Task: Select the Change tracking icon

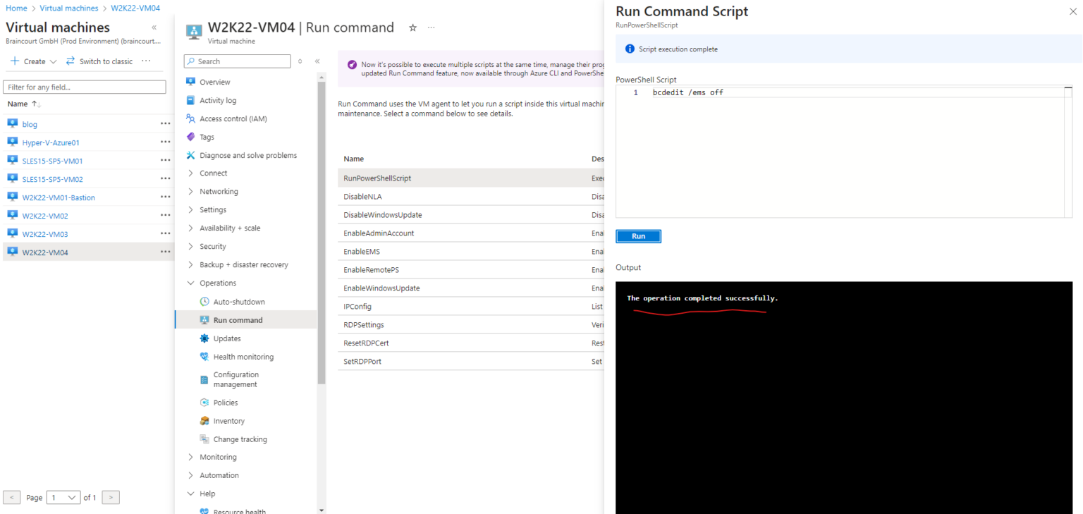Action: tap(203, 439)
